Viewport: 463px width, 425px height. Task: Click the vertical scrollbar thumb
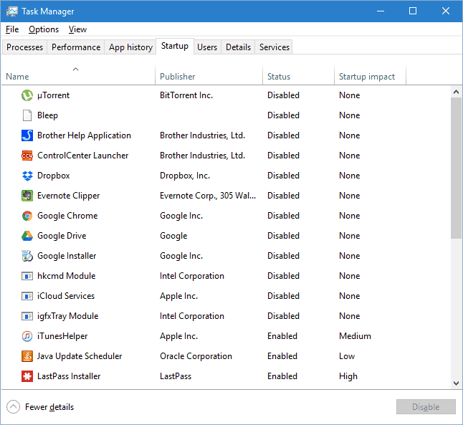click(456, 168)
